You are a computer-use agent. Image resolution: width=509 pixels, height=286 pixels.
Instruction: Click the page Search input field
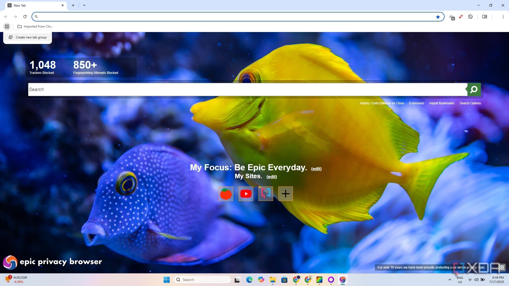[248, 90]
